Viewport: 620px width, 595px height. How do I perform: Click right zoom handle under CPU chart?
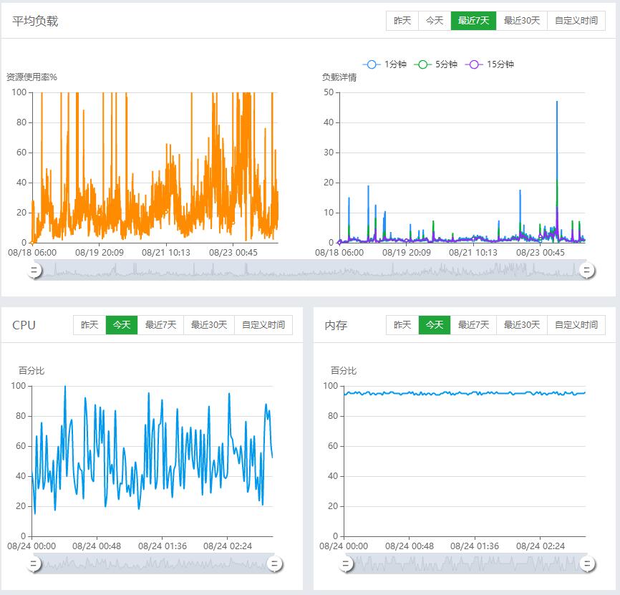274,564
